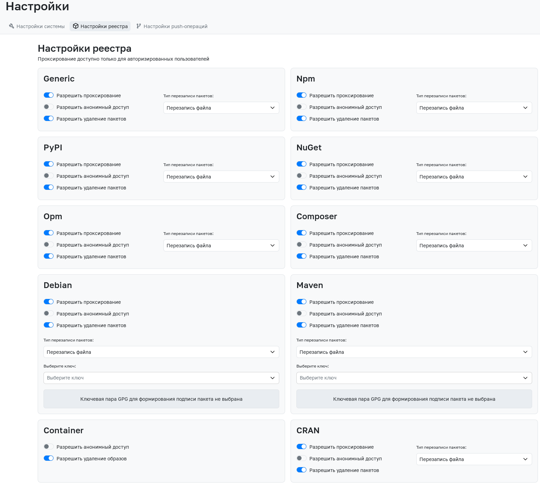
Task: Toggle package deletion for Opm
Action: (x=49, y=256)
